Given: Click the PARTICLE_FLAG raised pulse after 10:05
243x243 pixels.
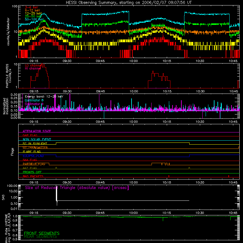Looking at the screenshot, I should (156, 164).
